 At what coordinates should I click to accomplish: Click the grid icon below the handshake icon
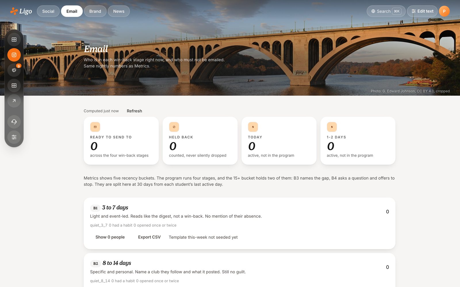14,86
